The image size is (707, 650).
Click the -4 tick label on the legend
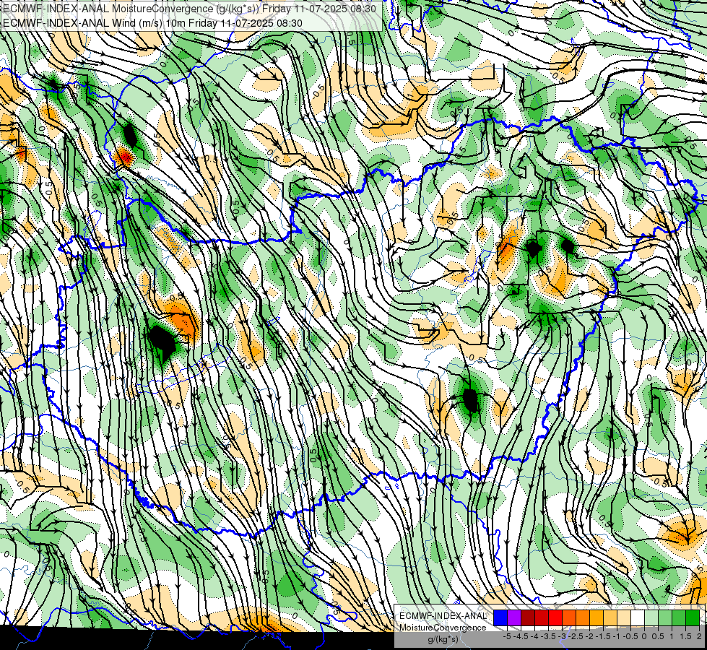pos(534,636)
